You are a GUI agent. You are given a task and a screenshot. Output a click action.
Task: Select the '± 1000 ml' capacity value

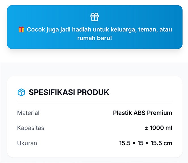(x=158, y=128)
